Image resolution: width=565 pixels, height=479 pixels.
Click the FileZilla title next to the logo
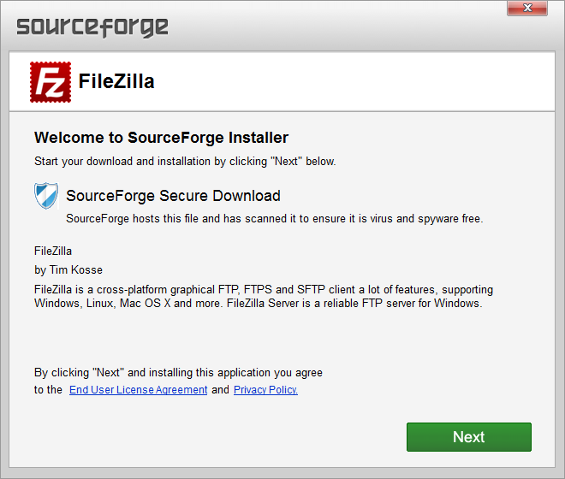pyautogui.click(x=116, y=81)
